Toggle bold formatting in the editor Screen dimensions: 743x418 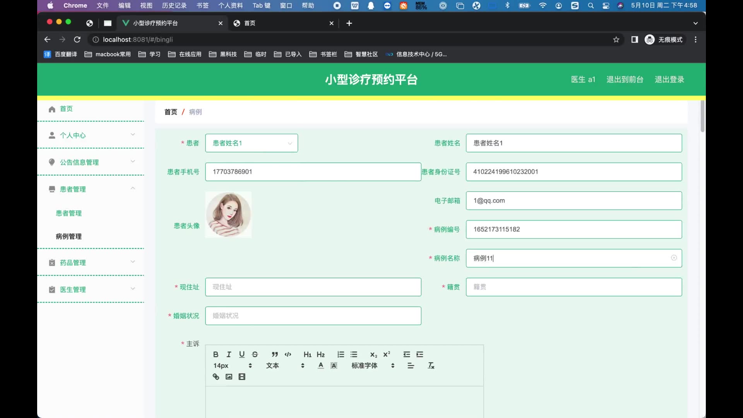(x=216, y=355)
